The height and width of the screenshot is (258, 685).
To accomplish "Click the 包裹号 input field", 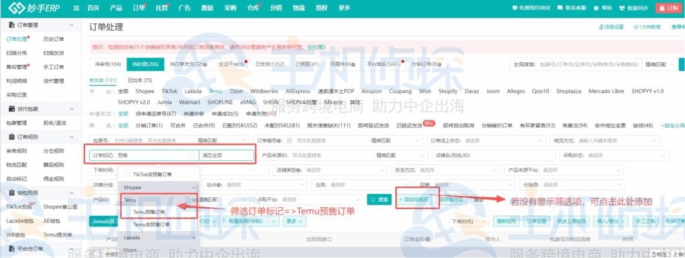I will click(142, 141).
